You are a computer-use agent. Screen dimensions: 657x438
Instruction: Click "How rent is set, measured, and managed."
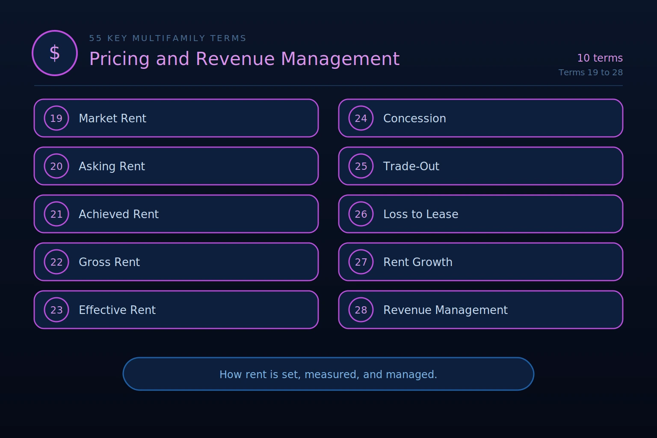point(328,374)
